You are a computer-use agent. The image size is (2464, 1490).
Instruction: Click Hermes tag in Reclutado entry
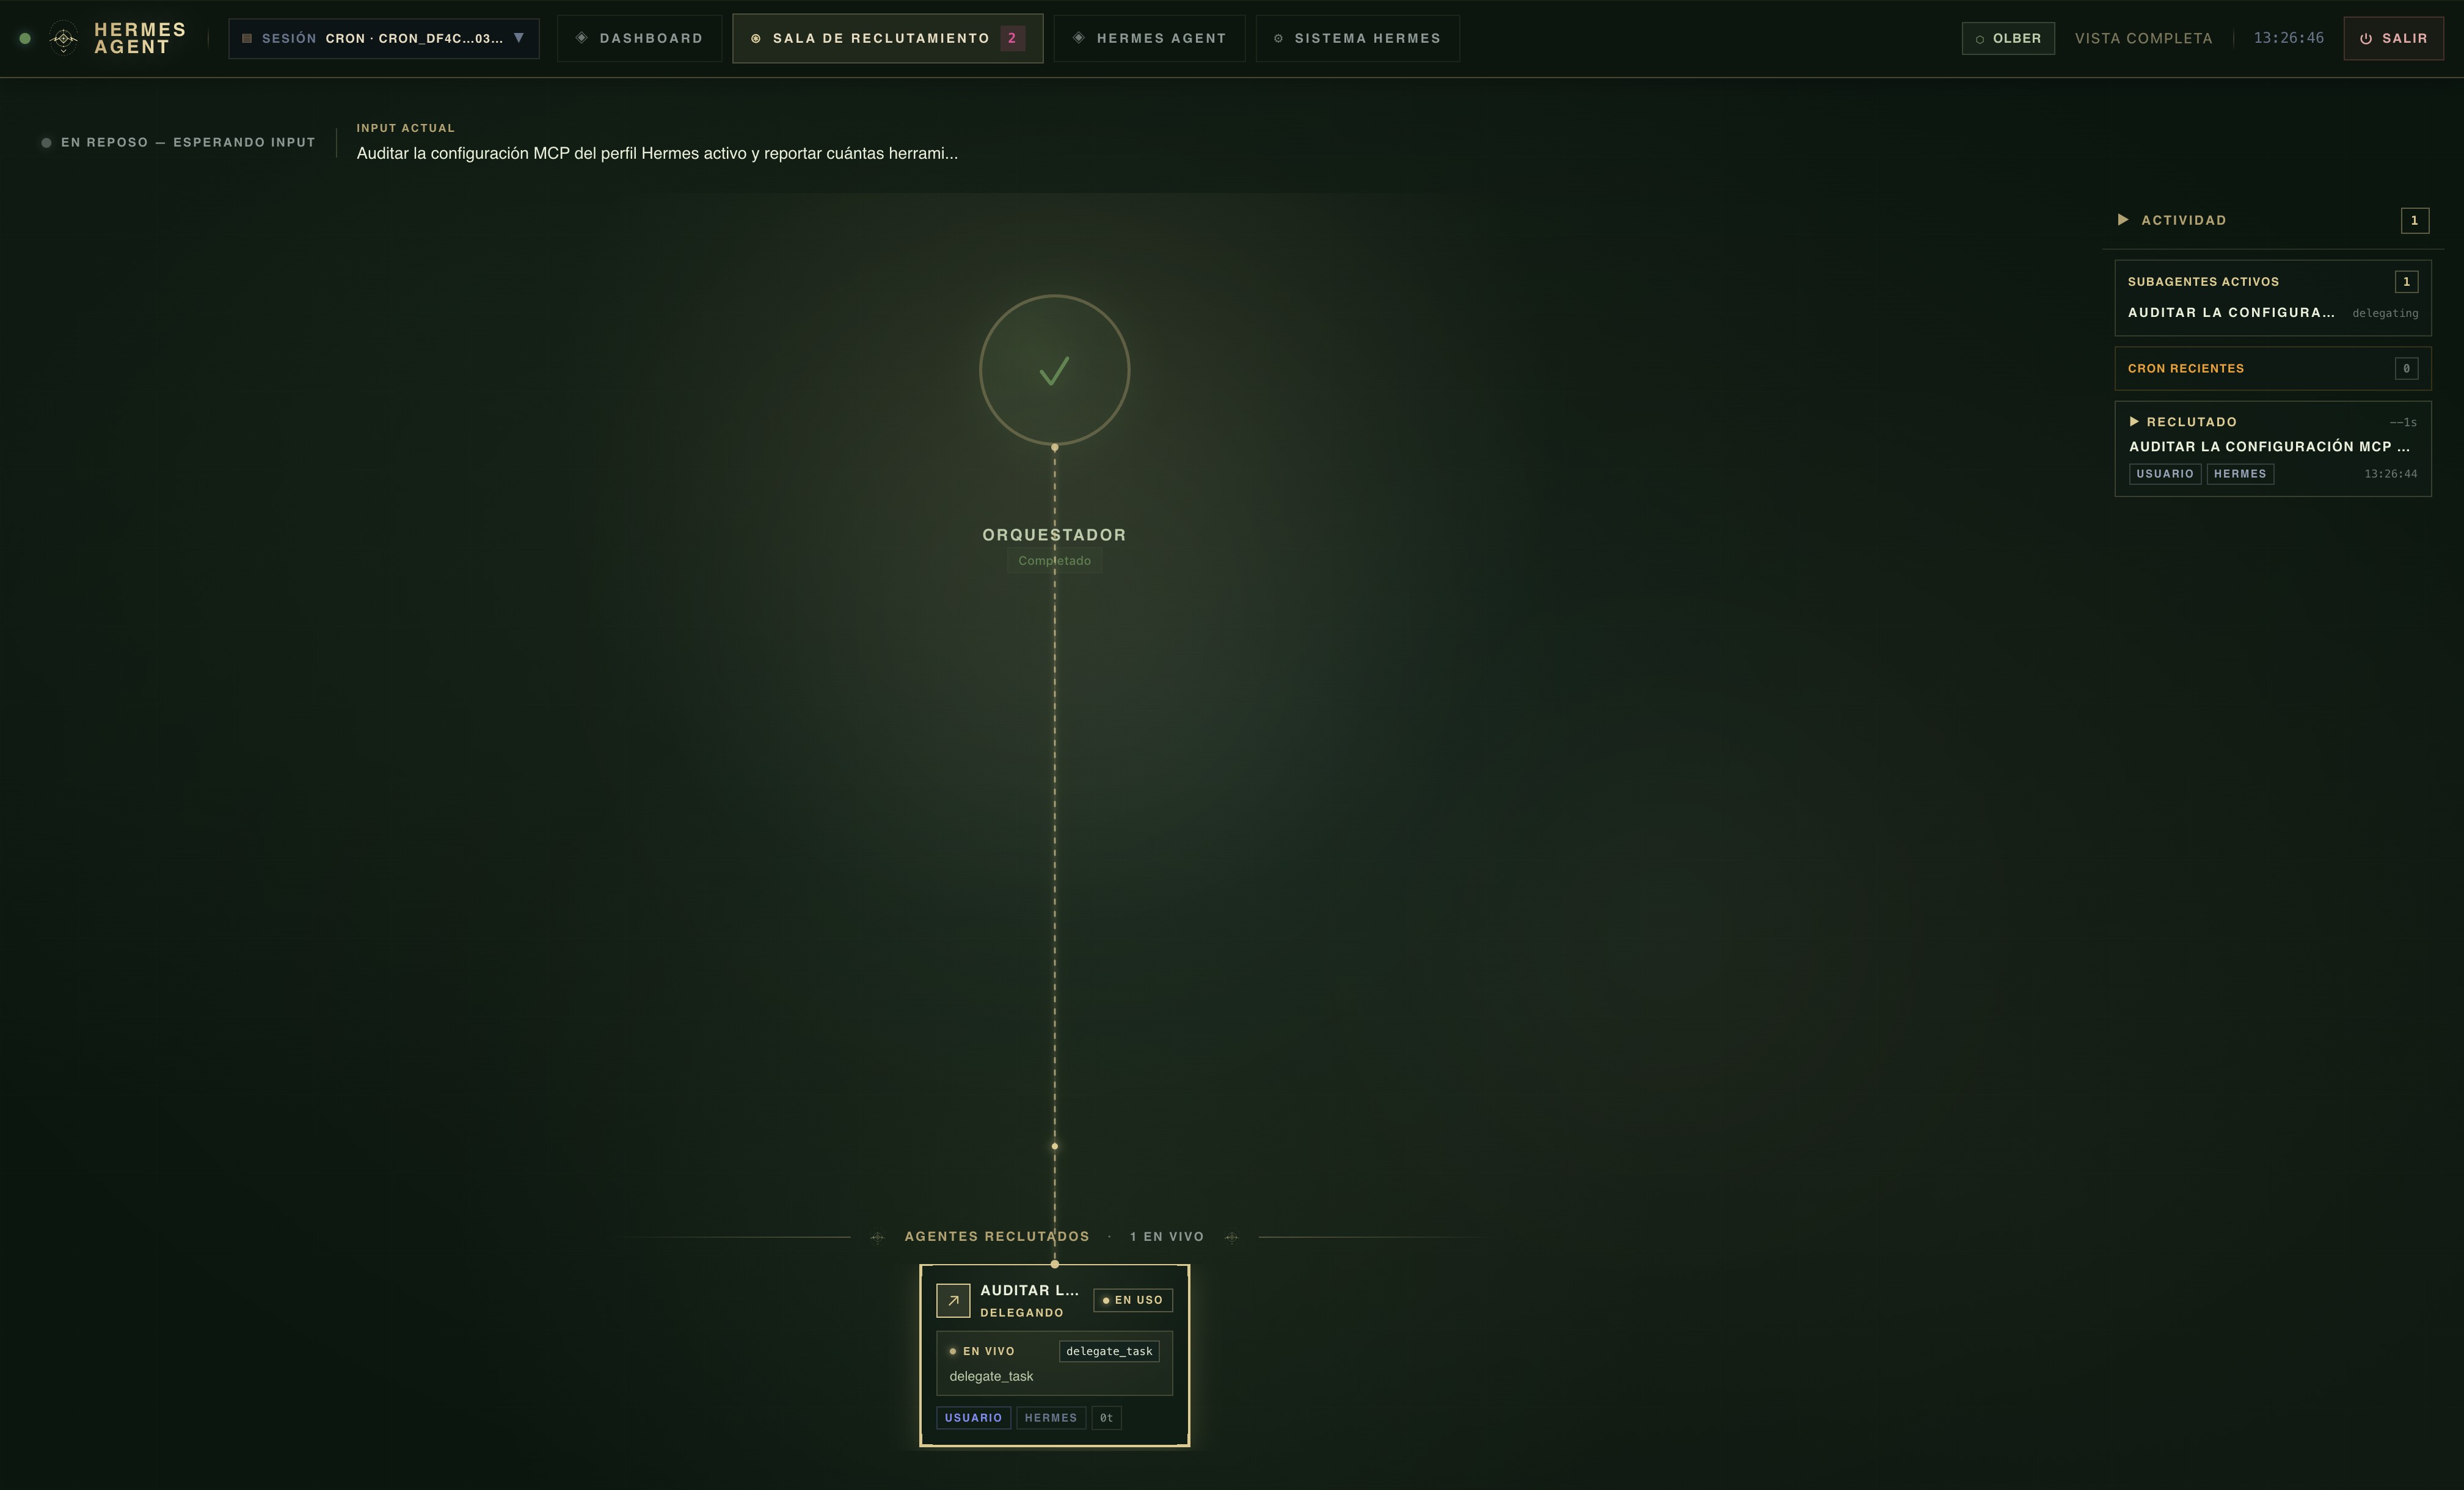2240,474
